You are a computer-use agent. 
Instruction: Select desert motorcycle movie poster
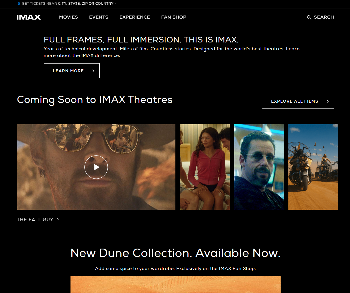pos(313,167)
